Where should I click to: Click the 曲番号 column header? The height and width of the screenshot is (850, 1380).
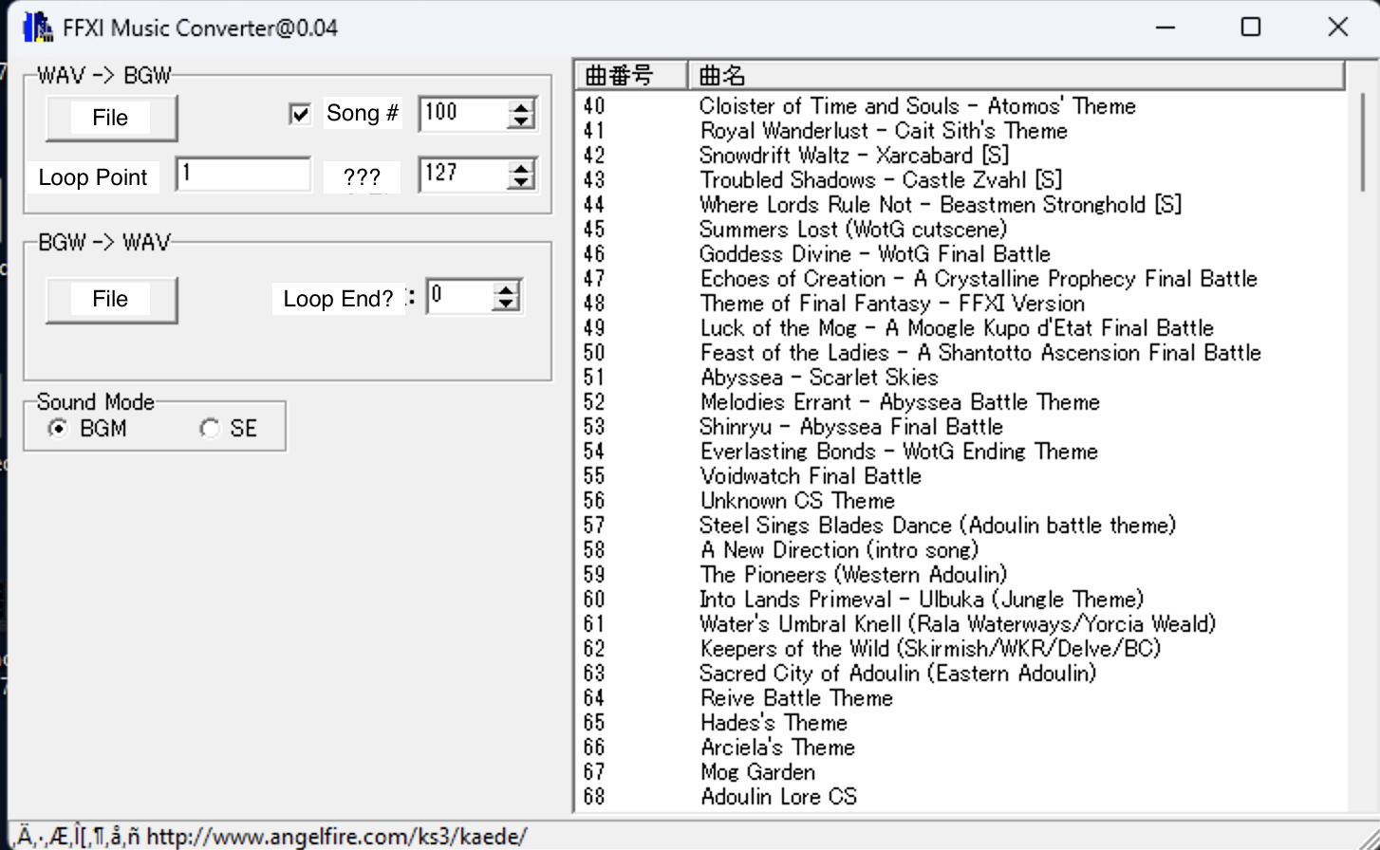(x=631, y=75)
